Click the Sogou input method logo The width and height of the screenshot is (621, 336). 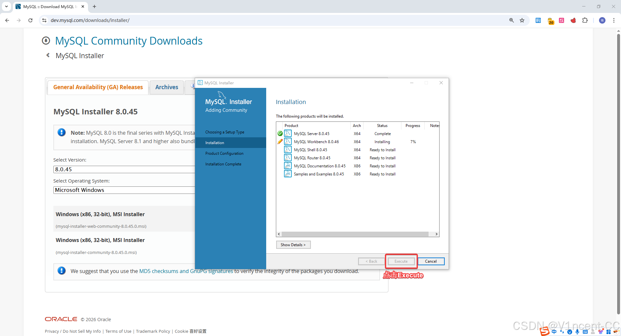click(545, 331)
